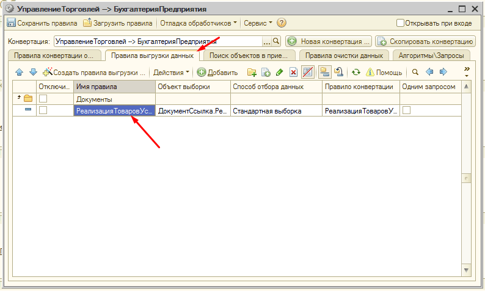Click the Конвертация input field
This screenshot has height=291, width=485.
click(158, 41)
